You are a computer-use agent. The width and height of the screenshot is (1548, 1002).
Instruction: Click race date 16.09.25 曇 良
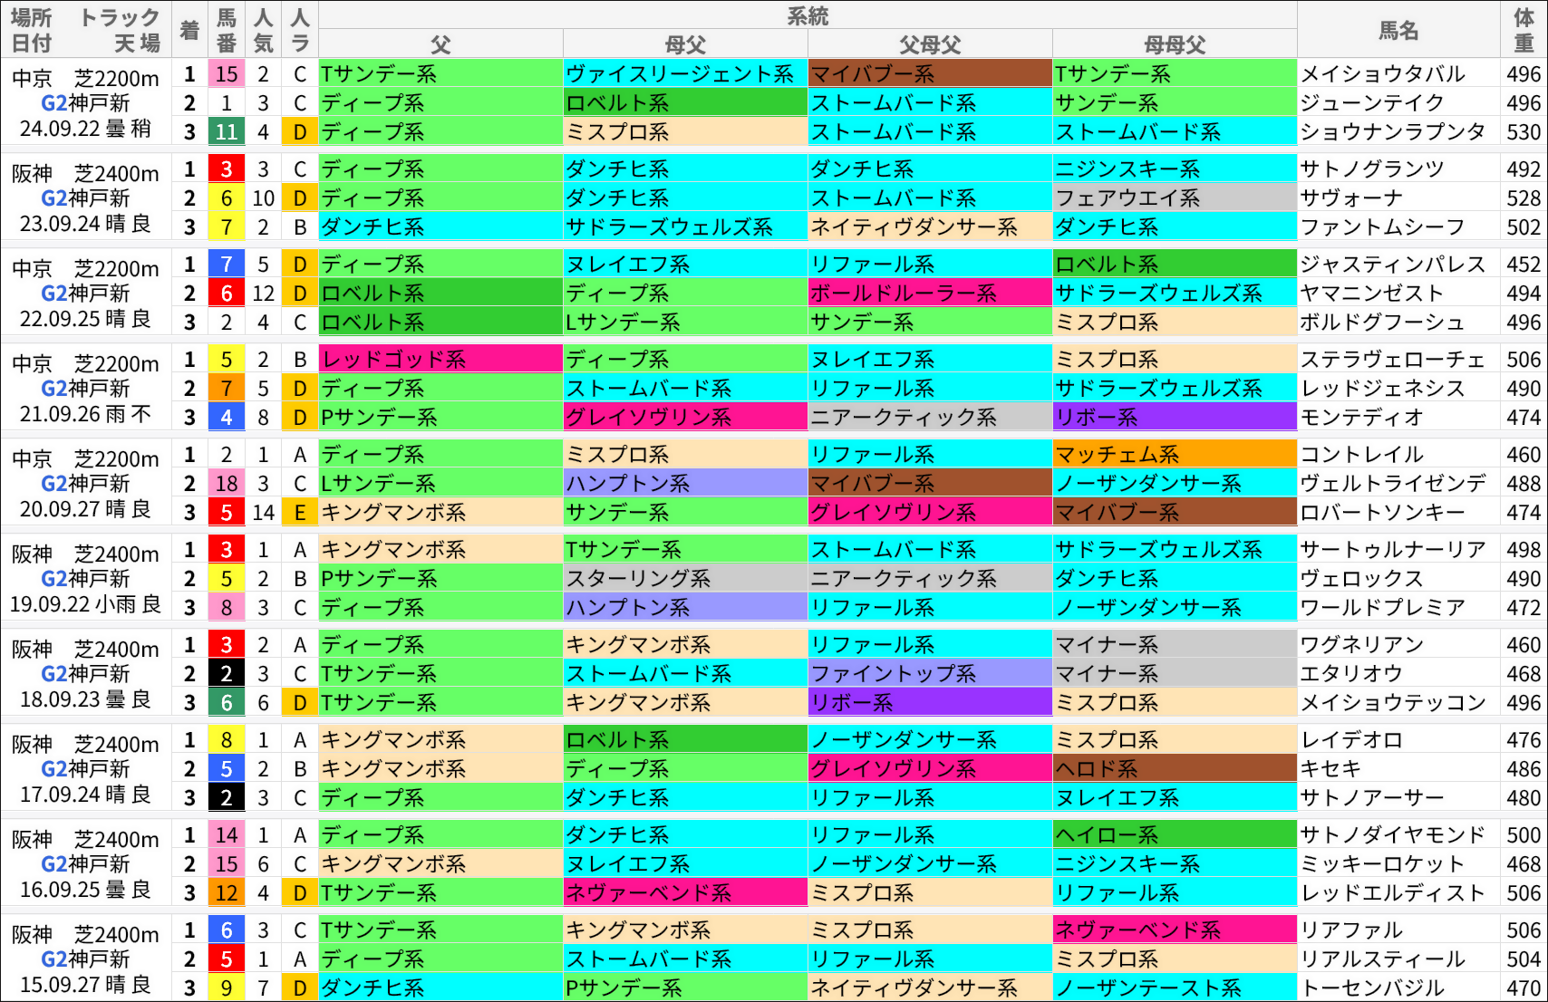click(x=86, y=890)
